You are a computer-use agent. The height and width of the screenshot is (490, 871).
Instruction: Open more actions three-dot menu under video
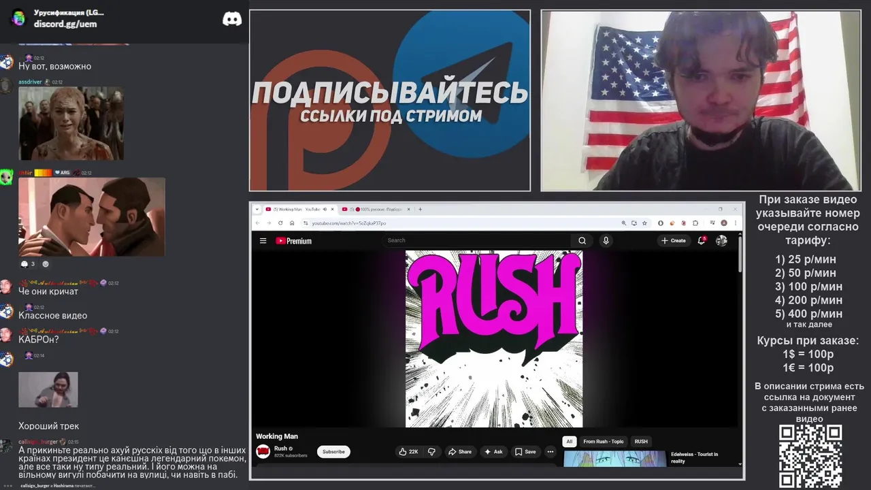pos(550,452)
